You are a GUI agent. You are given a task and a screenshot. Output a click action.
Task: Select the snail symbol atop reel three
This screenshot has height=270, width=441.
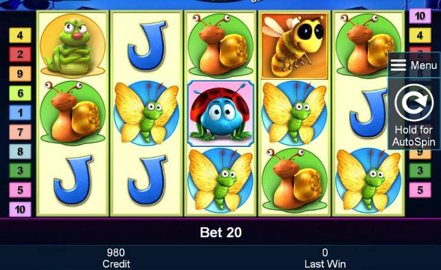[220, 46]
